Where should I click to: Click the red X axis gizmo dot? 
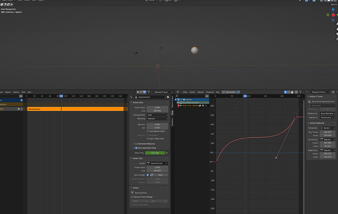[333, 15]
